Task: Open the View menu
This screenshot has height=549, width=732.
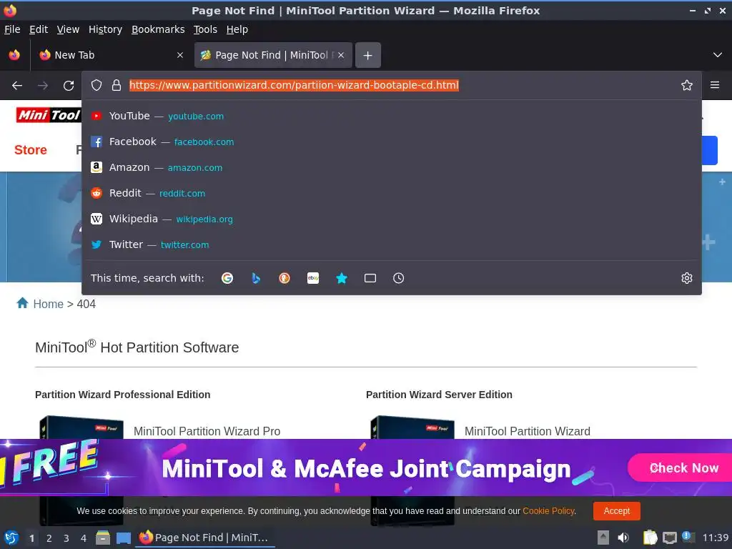Action: tap(68, 29)
